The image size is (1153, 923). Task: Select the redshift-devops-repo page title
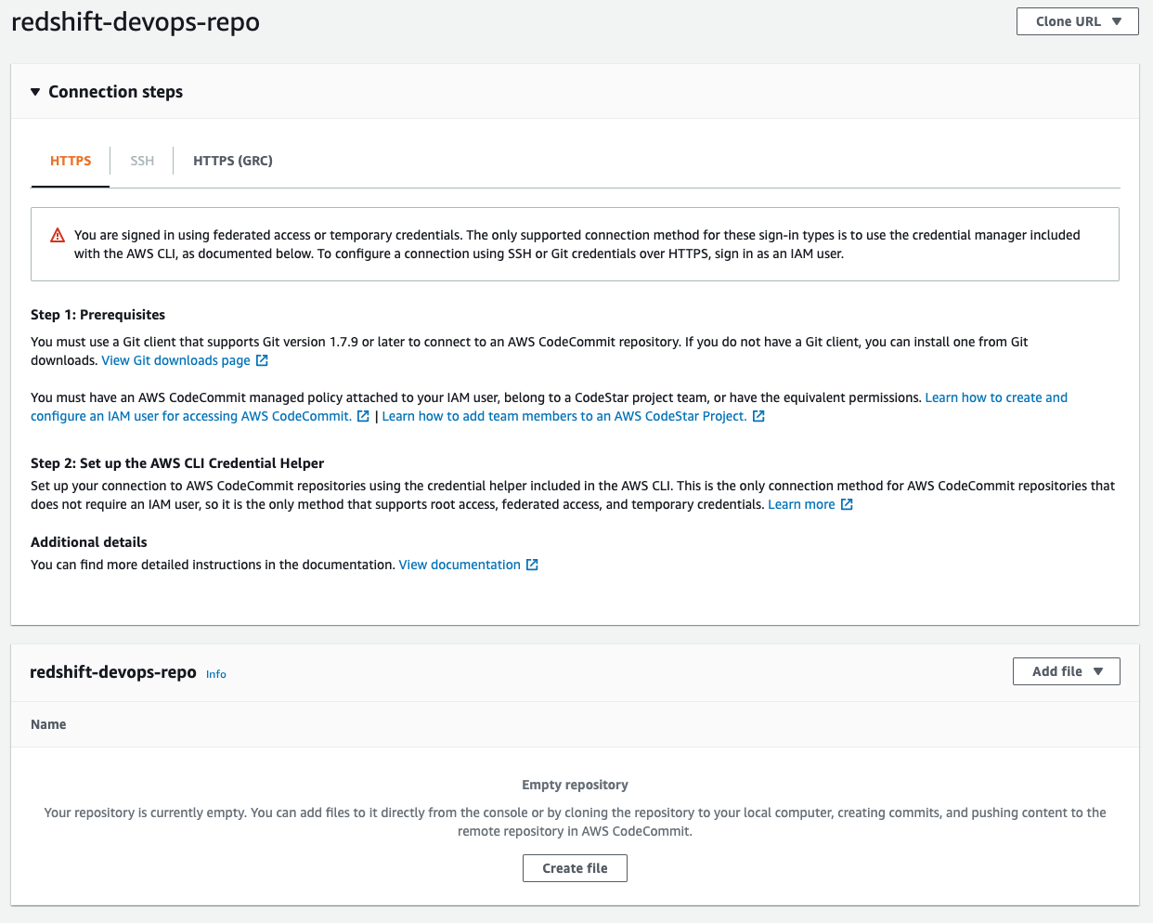pyautogui.click(x=136, y=21)
